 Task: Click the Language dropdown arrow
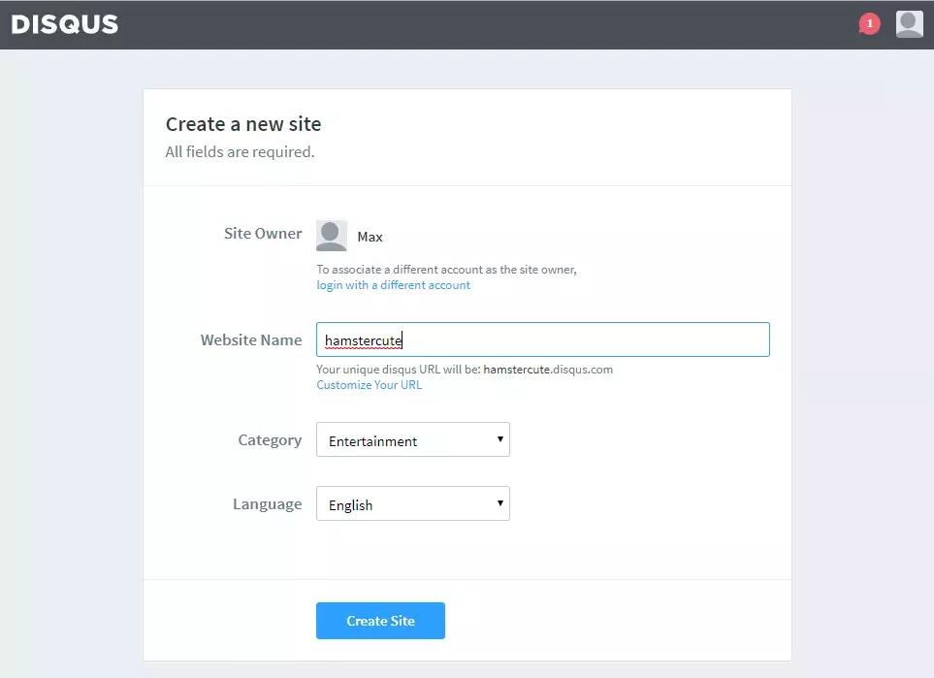(500, 503)
